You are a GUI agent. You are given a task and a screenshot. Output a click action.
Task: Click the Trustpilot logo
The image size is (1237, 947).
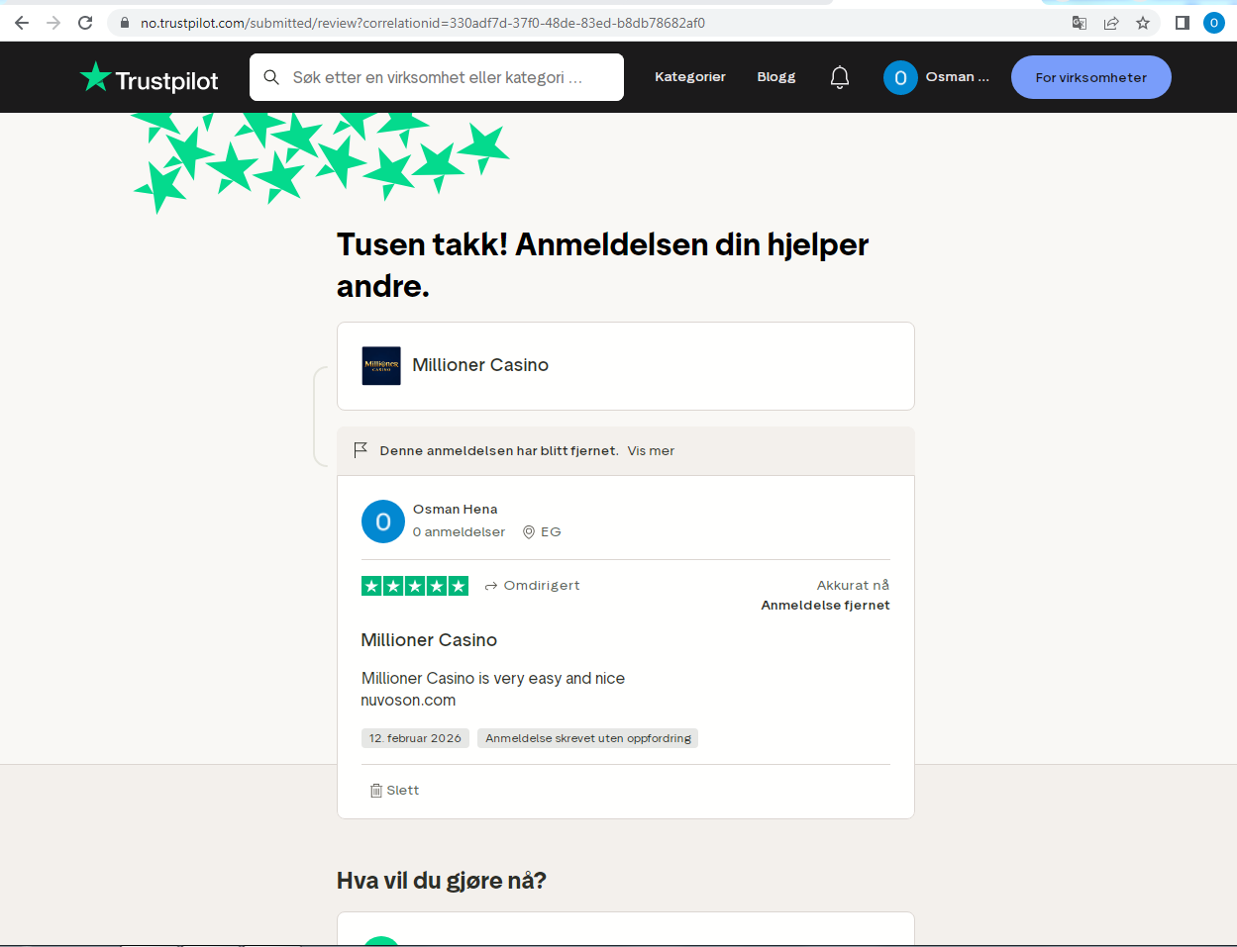tap(150, 78)
